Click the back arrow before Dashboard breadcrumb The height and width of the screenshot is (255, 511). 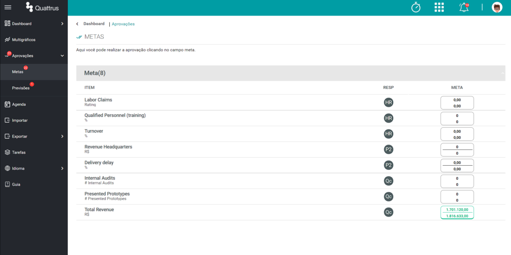[77, 24]
